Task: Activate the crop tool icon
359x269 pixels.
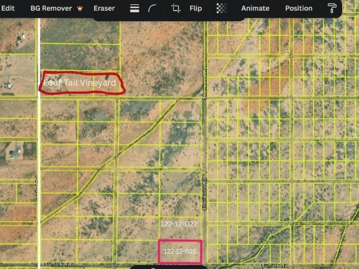Action: tap(176, 8)
